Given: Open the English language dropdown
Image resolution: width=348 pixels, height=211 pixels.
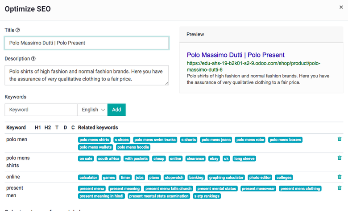Looking at the screenshot, I should (92, 110).
